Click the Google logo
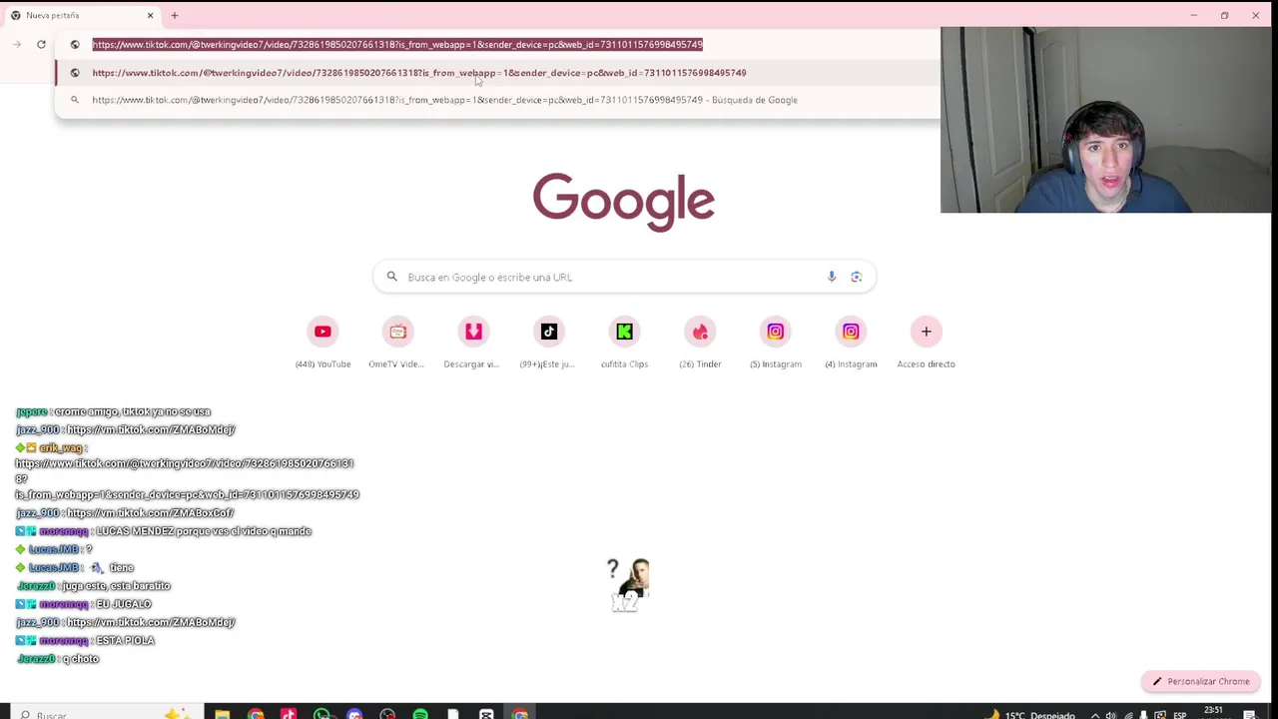 point(623,202)
